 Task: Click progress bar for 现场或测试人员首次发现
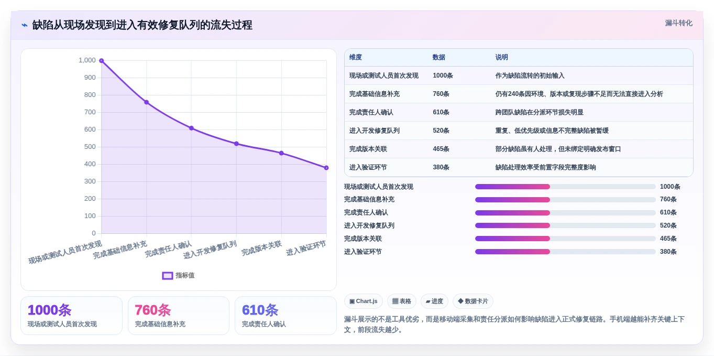[x=565, y=187]
